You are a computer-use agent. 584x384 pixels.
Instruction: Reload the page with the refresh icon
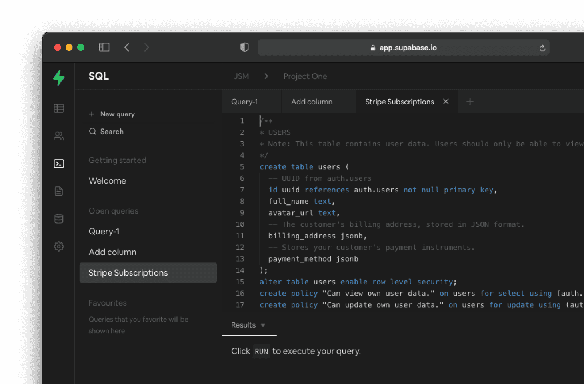point(542,48)
